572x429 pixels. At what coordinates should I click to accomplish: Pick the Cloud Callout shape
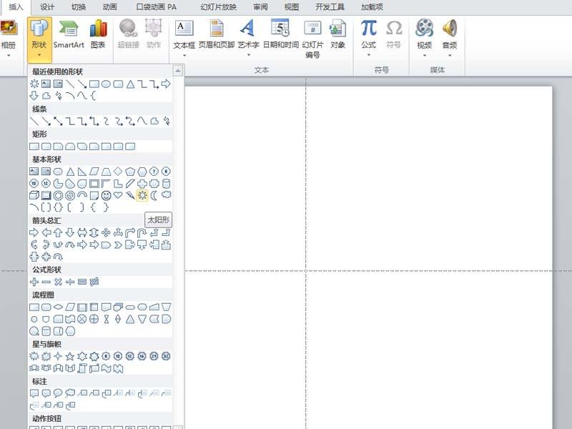[70, 393]
